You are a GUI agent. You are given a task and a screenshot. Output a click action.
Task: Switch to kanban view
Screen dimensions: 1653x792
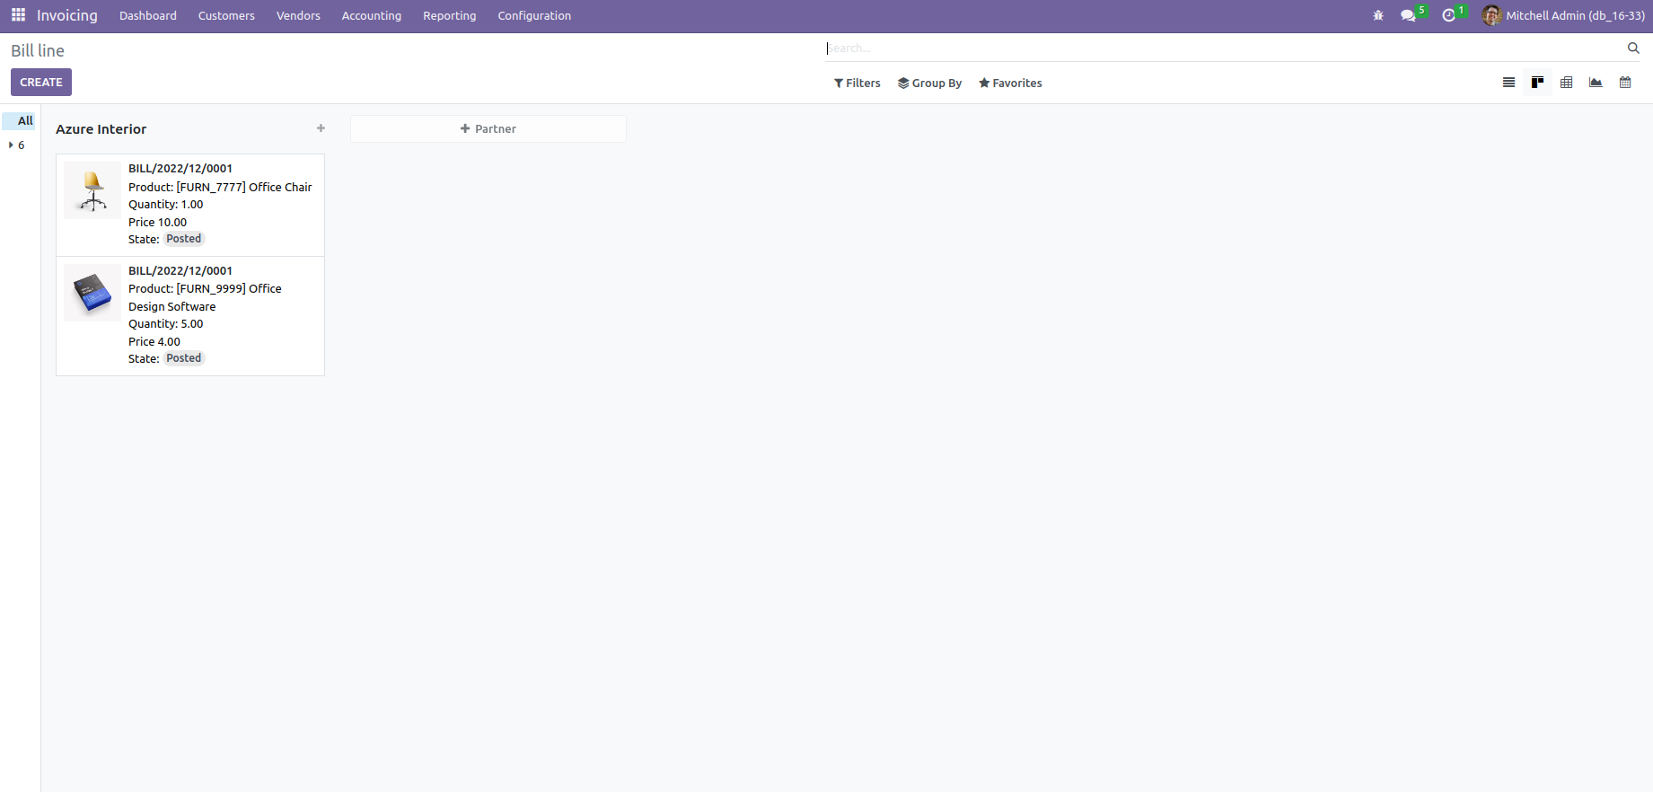click(1537, 83)
